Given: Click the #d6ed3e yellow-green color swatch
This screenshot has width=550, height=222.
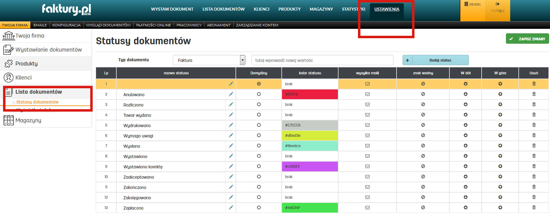Looking at the screenshot, I should coord(310,135).
